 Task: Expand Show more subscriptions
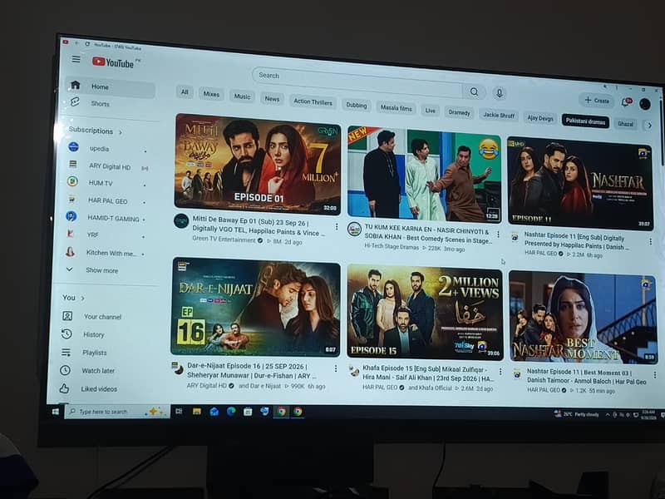(101, 270)
